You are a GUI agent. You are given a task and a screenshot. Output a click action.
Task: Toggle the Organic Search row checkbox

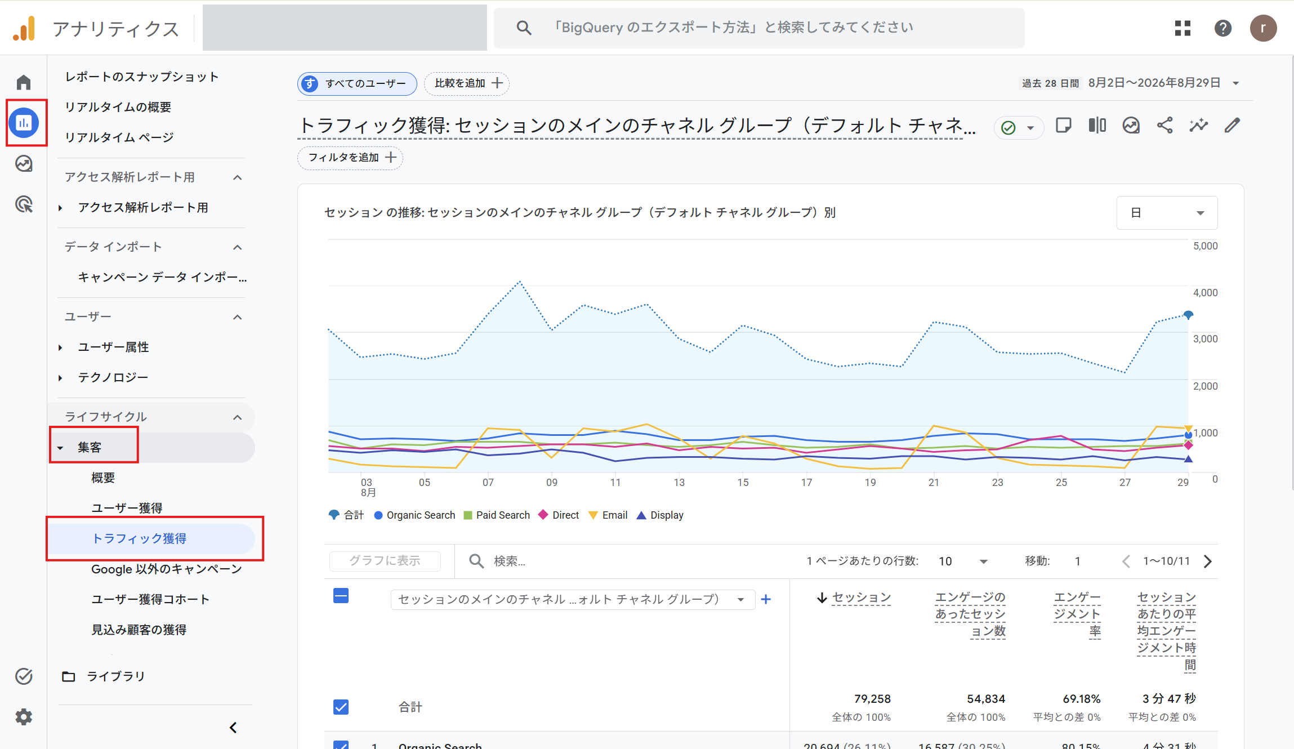tap(341, 744)
